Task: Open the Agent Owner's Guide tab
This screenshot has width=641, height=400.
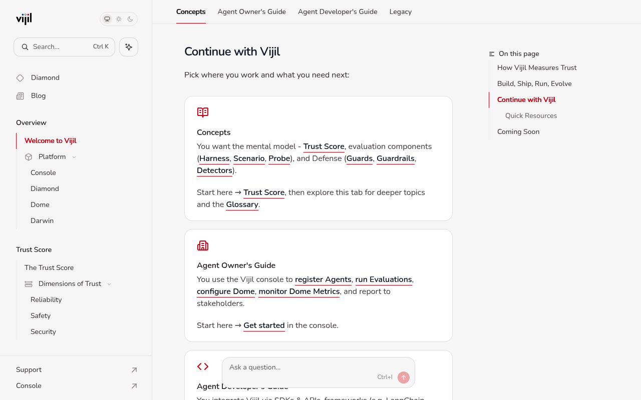Action: (252, 11)
